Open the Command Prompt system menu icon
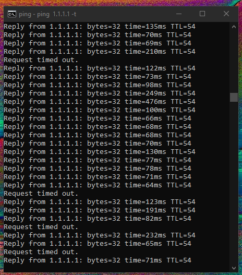This screenshot has width=242, height=275. click(x=12, y=14)
